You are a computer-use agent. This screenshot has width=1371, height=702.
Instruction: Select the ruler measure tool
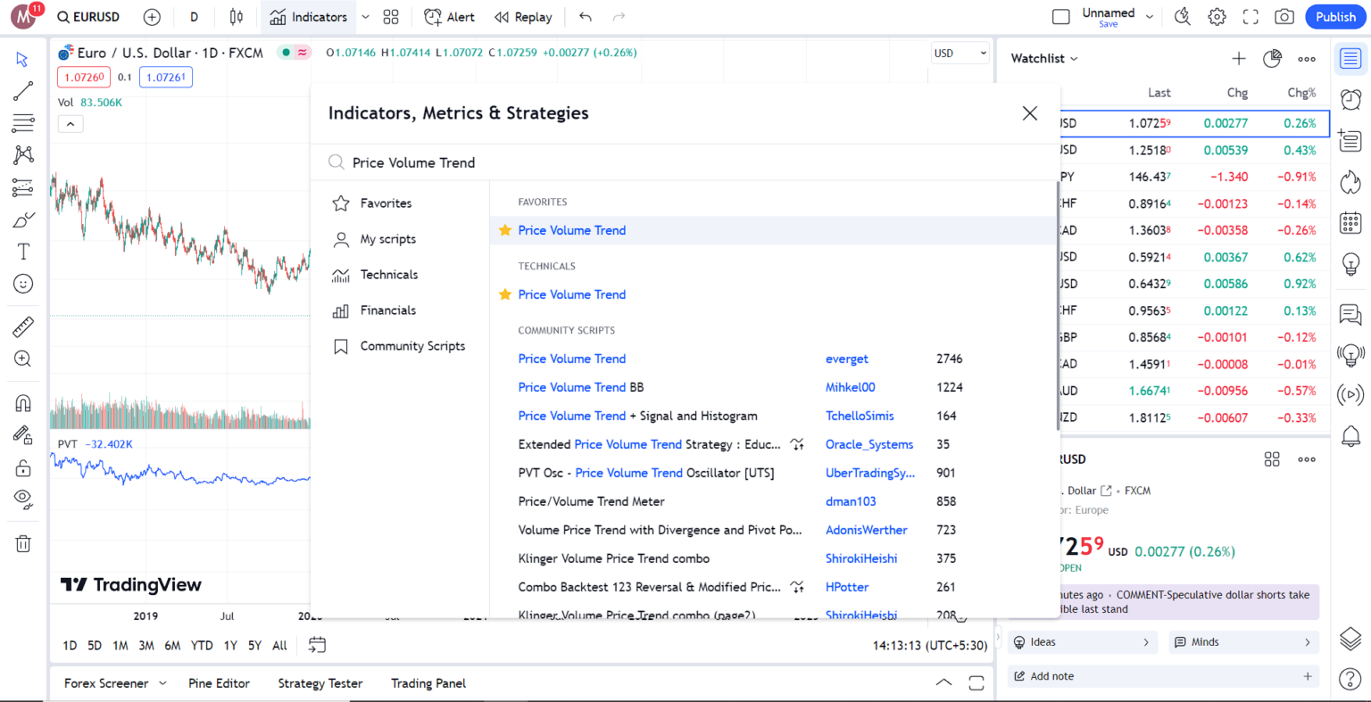23,327
